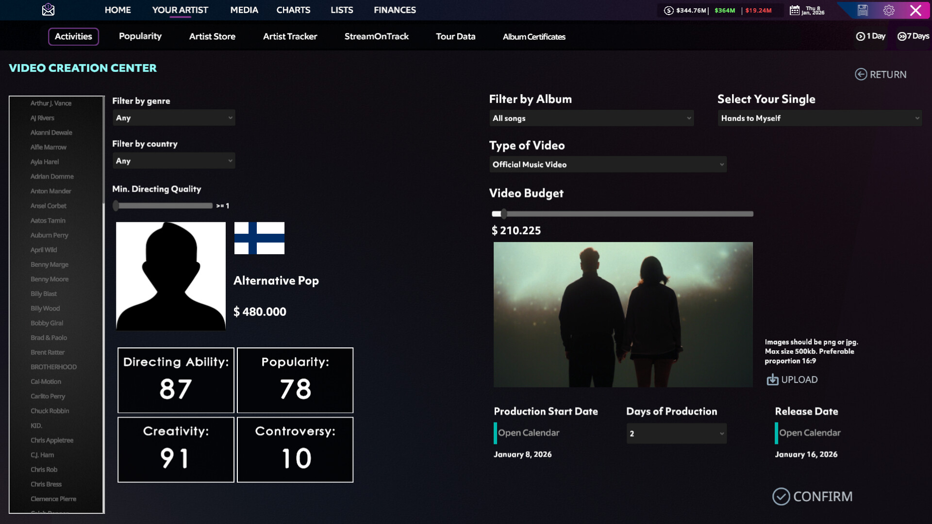Expand the Type of Video dropdown
The image size is (932, 524).
[607, 164]
